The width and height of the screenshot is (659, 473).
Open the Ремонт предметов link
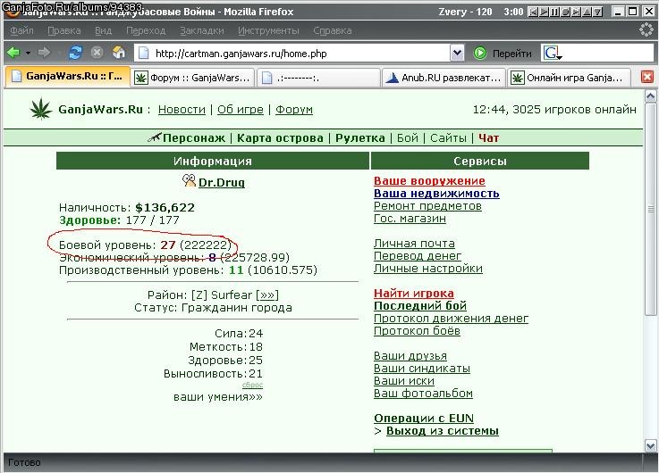(x=427, y=206)
